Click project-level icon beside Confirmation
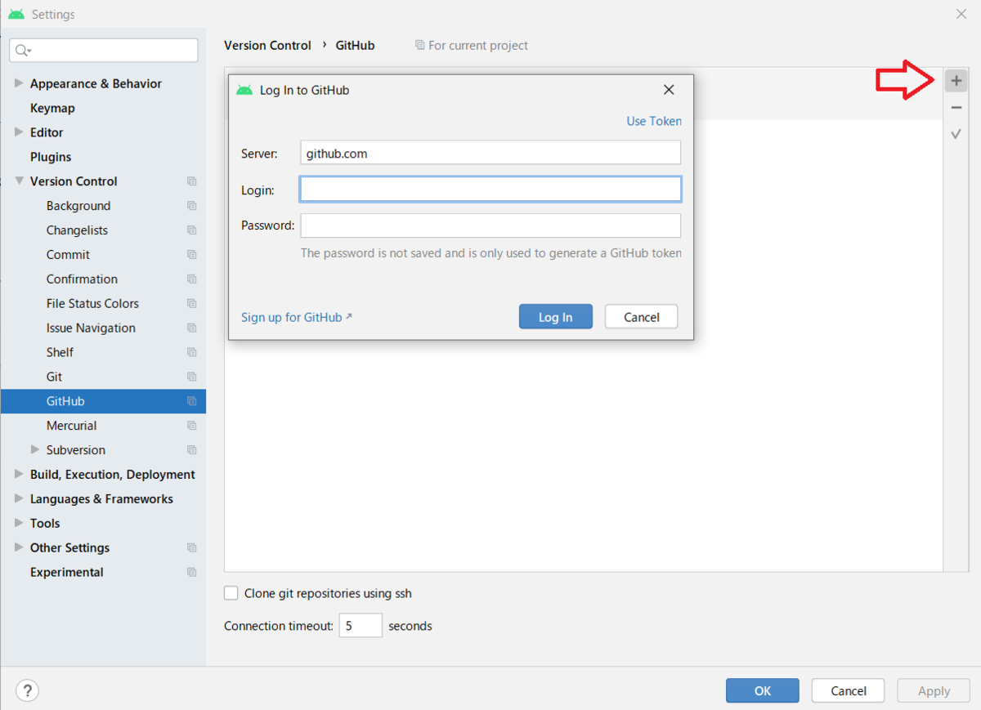 point(192,279)
